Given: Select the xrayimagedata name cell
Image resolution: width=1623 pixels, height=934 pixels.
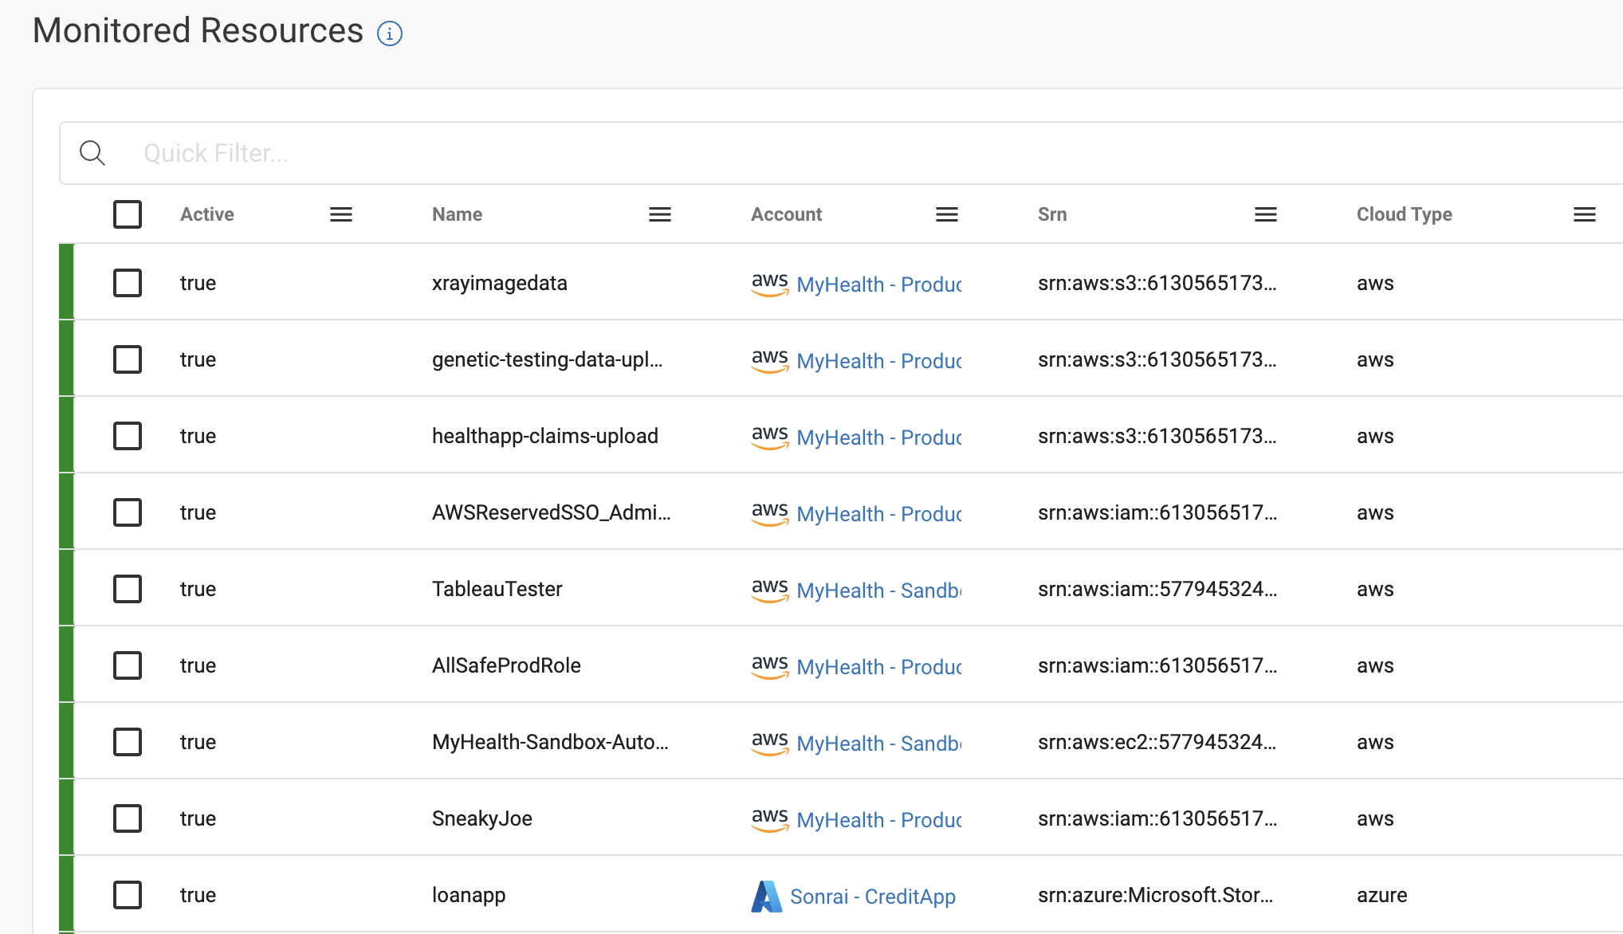Looking at the screenshot, I should (500, 283).
